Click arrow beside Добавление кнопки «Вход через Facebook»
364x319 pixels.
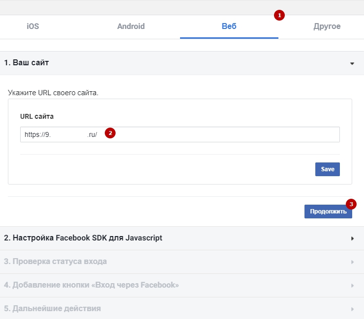click(x=352, y=286)
